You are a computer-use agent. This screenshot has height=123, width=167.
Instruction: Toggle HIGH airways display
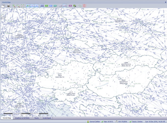(x=42, y=5)
